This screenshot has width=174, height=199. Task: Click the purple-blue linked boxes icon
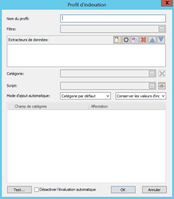135,40
